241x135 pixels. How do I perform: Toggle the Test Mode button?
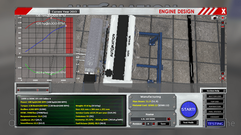pos(188,122)
